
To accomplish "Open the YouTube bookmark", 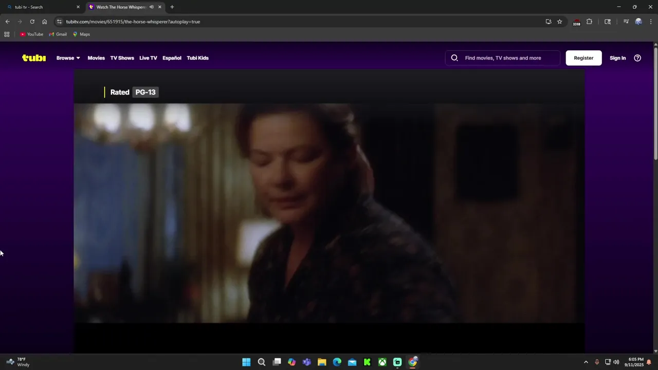I will (31, 34).
